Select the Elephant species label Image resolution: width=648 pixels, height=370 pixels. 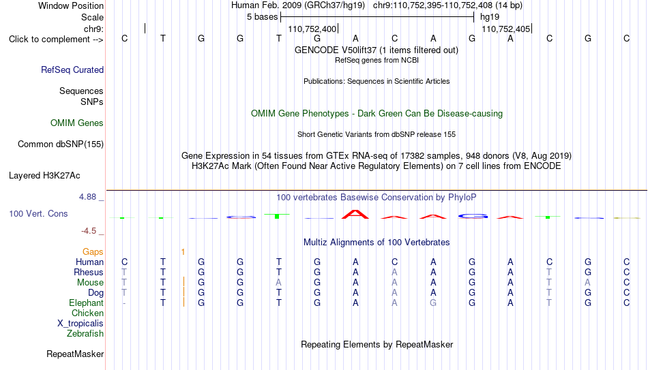pyautogui.click(x=86, y=303)
